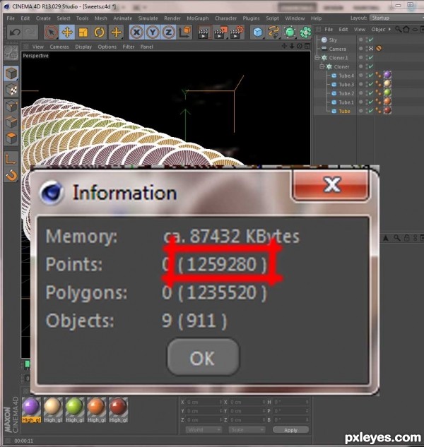The width and height of the screenshot is (424, 447).
Task: Click Object Manager search magnifier icon
Action: coord(399,29)
